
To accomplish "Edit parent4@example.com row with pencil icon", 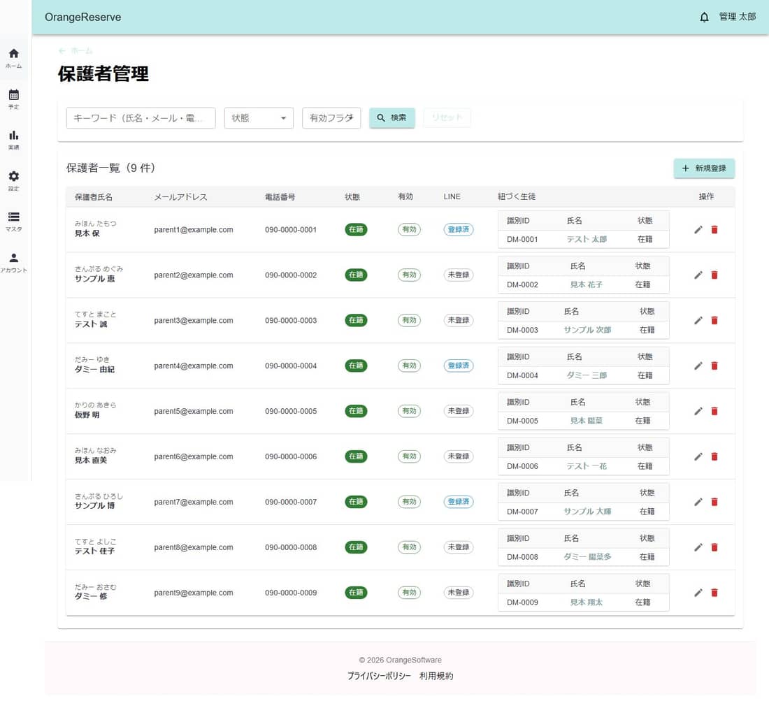I will click(698, 366).
